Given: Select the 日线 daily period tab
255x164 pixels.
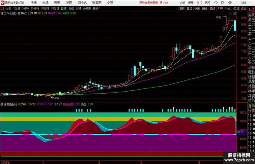Looking at the screenshot, I should click(64, 8).
